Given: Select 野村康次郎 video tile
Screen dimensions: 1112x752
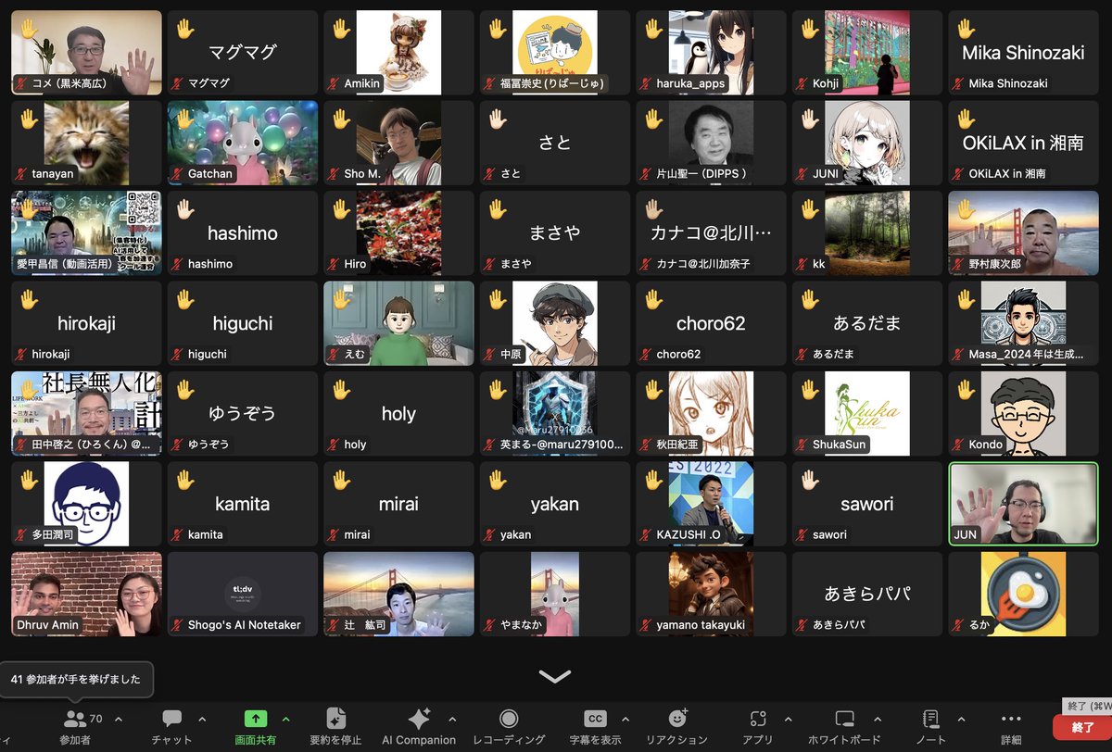Looking at the screenshot, I should click(x=1023, y=233).
